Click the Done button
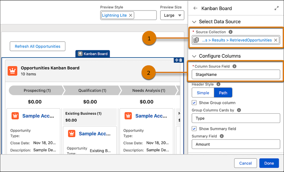The image size is (284, 172). pyautogui.click(x=269, y=163)
